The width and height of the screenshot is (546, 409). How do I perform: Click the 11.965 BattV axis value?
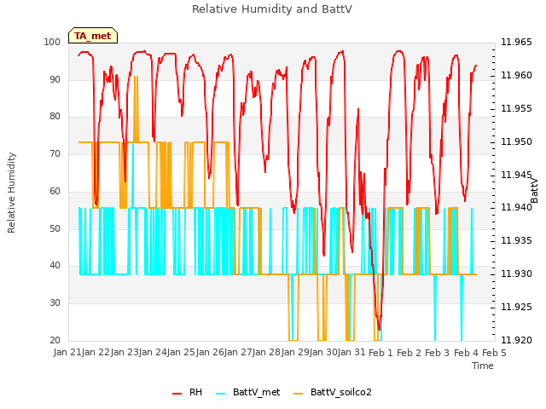[x=516, y=42]
